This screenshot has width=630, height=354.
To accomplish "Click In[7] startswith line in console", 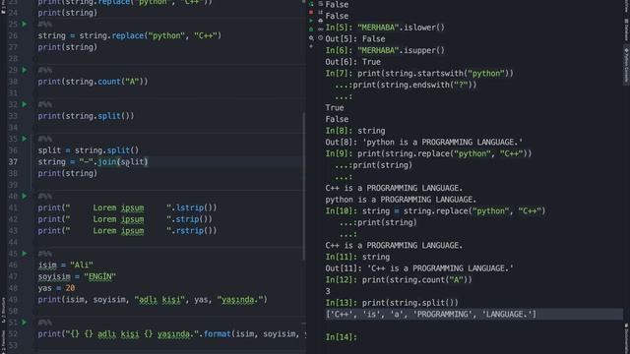I will (x=419, y=74).
